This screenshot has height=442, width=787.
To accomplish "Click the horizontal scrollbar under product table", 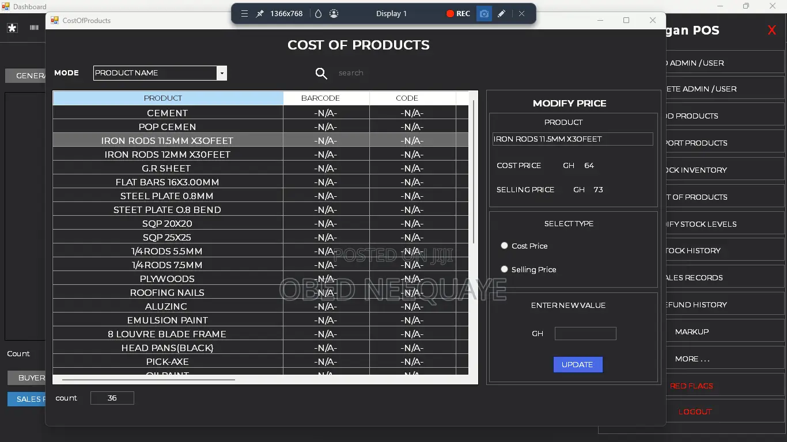I will pos(149,380).
